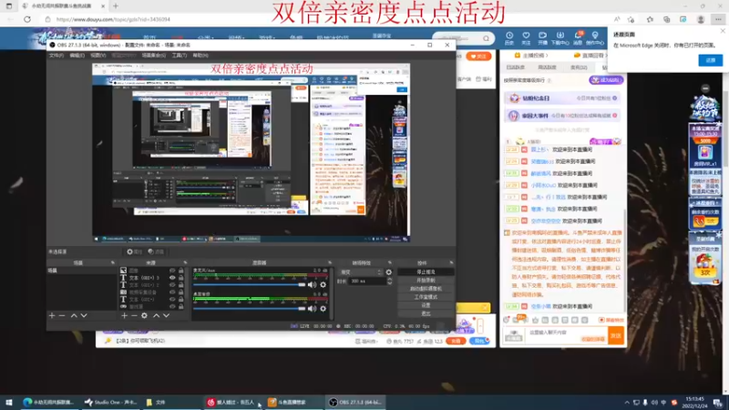Switch to 日贡献度 tab in chat panel
This screenshot has width=729, height=410.
point(515,67)
